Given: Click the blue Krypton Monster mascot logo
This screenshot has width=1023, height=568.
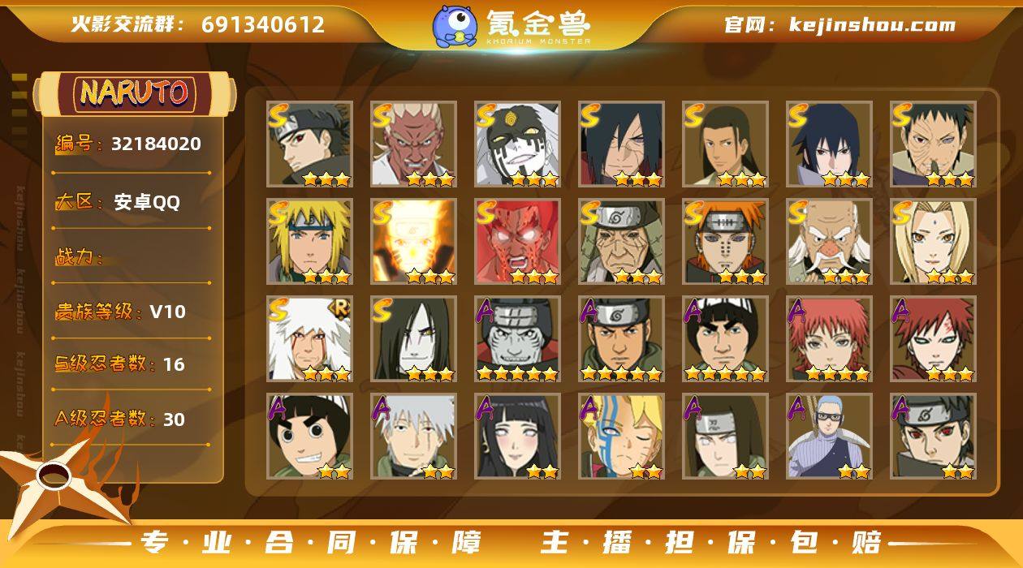Looking at the screenshot, I should [455, 25].
